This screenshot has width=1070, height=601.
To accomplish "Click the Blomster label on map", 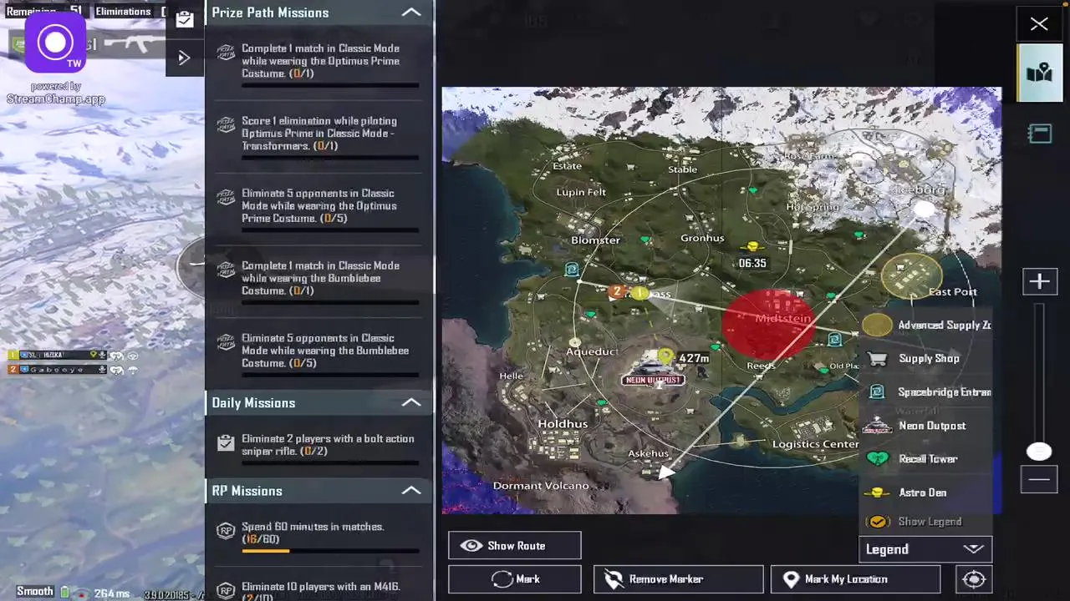I will click(x=595, y=240).
